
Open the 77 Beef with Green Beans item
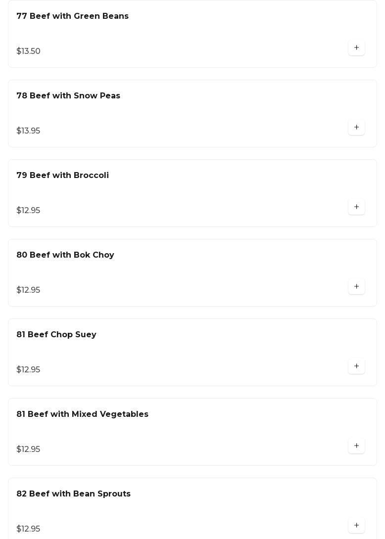tap(72, 16)
